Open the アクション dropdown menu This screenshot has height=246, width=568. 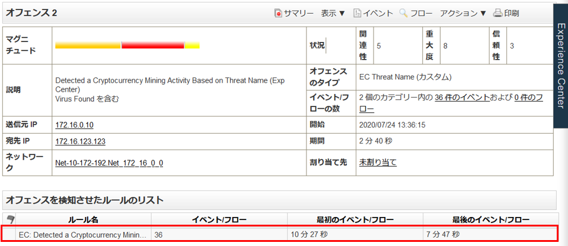[x=463, y=14]
